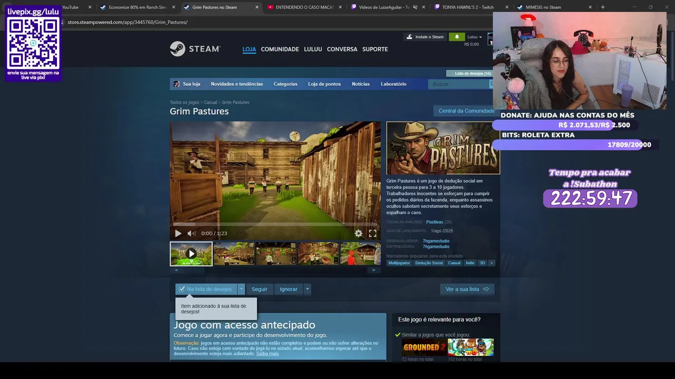The height and width of the screenshot is (379, 675).
Task: Expand the Luluu account dropdown
Action: tap(474, 37)
